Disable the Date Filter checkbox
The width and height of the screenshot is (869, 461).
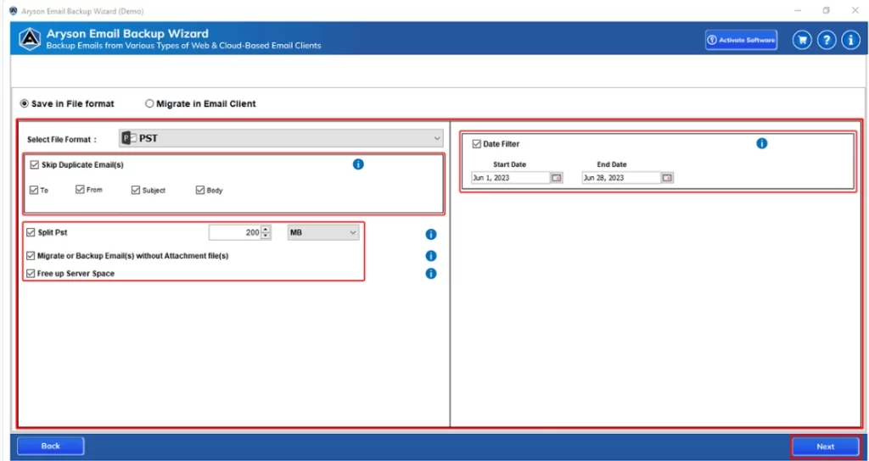tap(476, 144)
